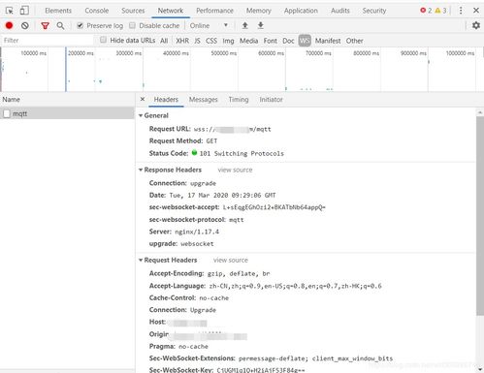Open the Timing tab
Viewport: 484px width, 373px height.
(x=239, y=100)
